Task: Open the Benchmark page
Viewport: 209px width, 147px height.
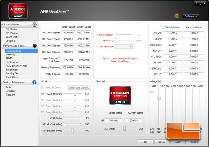Action: click(x=12, y=70)
